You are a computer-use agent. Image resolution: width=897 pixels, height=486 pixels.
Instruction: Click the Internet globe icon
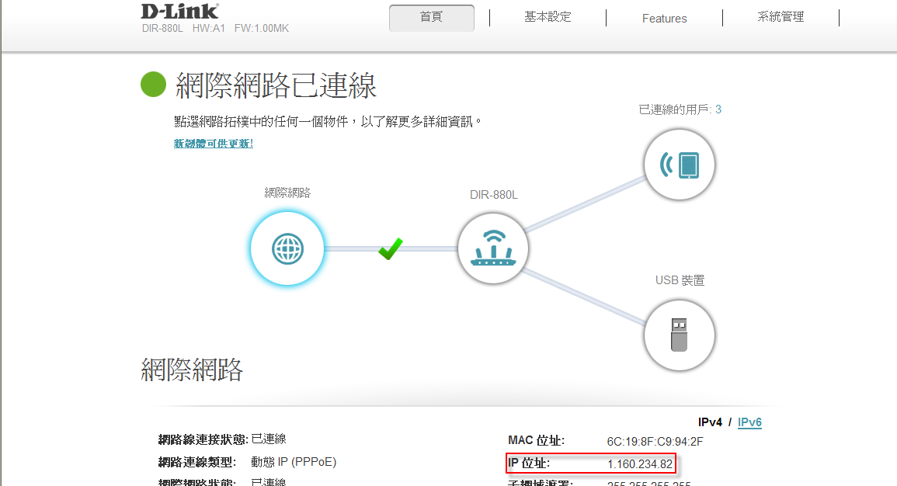[287, 248]
